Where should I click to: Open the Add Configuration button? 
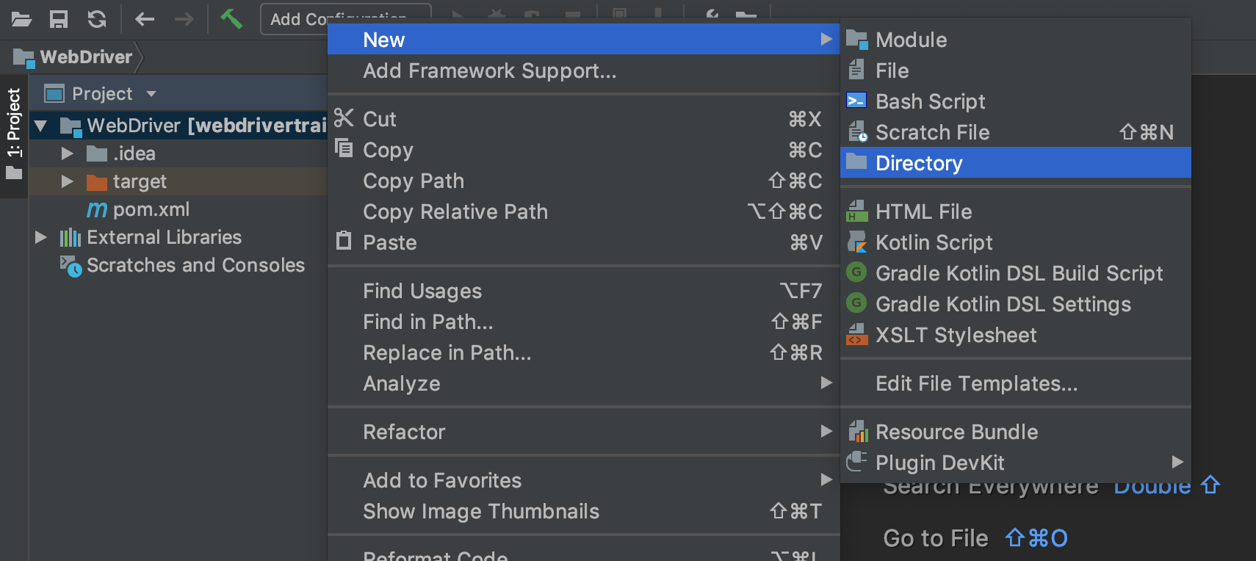[x=294, y=19]
